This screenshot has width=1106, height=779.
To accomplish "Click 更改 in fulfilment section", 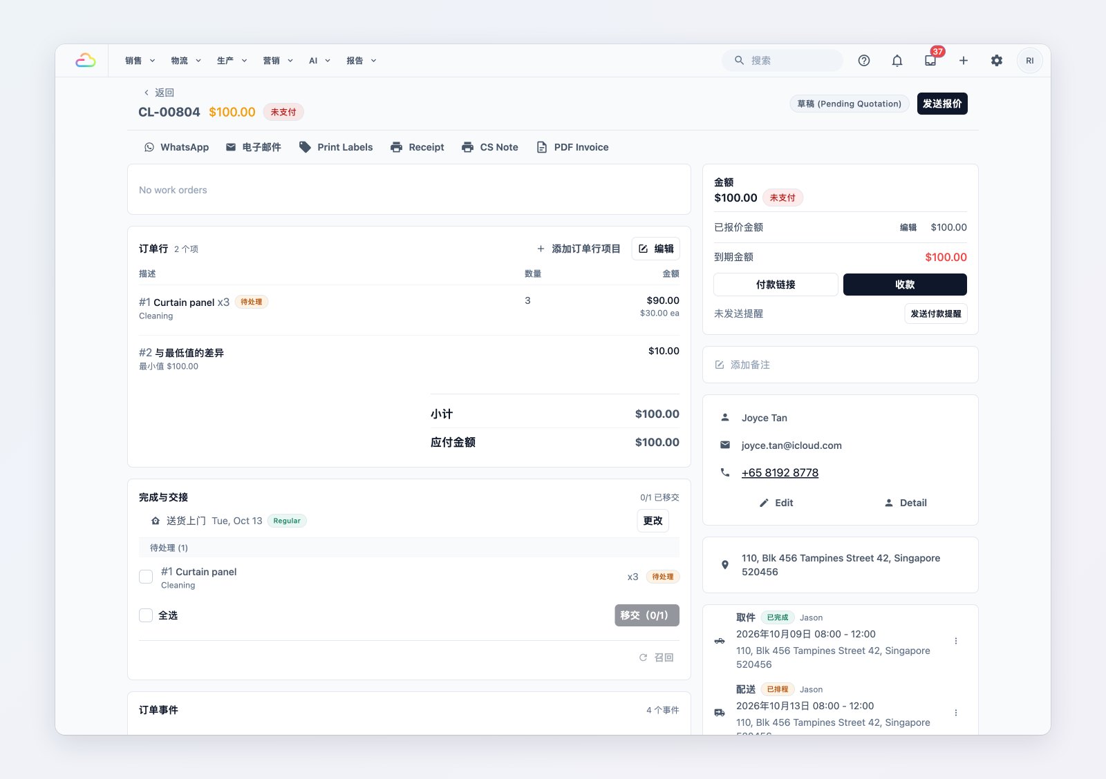I will click(x=653, y=521).
